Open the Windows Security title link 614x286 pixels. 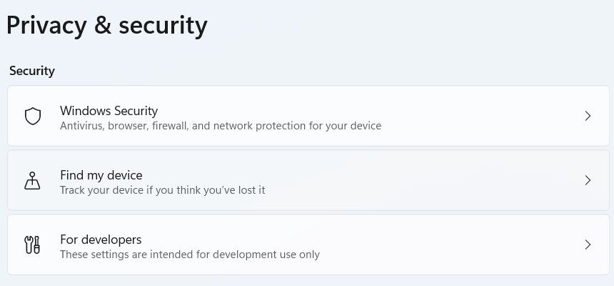(109, 111)
